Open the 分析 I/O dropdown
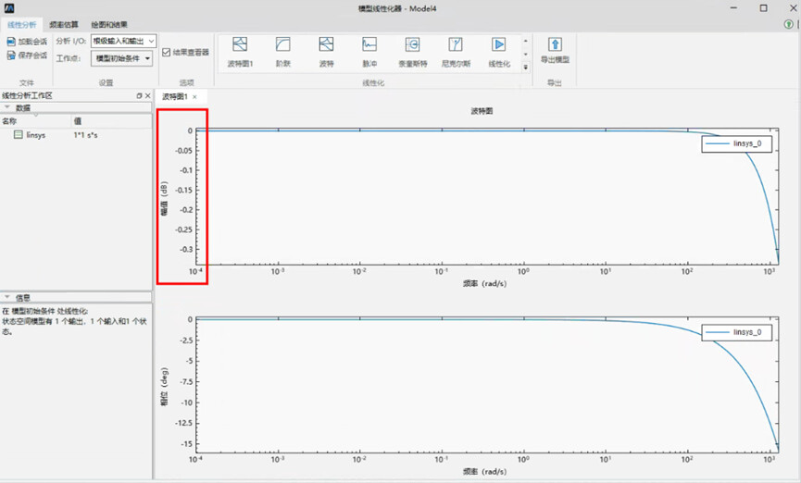801x483 pixels. [124, 41]
